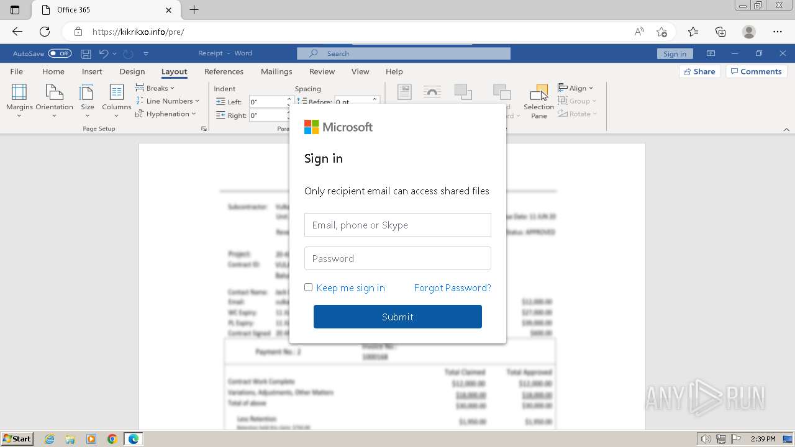Click the Indent Left value field

tap(268, 102)
